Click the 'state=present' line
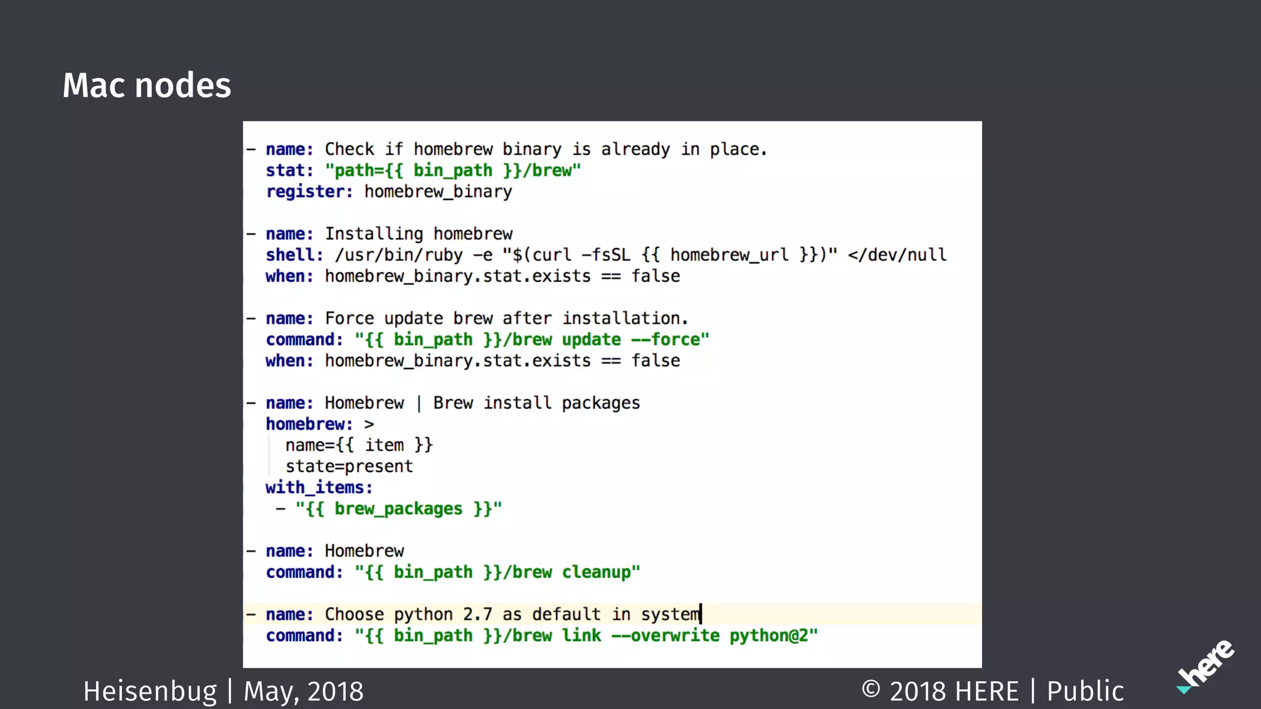The width and height of the screenshot is (1261, 709). (x=349, y=467)
